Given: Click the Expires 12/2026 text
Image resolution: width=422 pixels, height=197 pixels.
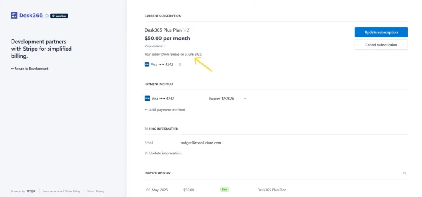Looking at the screenshot, I should 221,99.
